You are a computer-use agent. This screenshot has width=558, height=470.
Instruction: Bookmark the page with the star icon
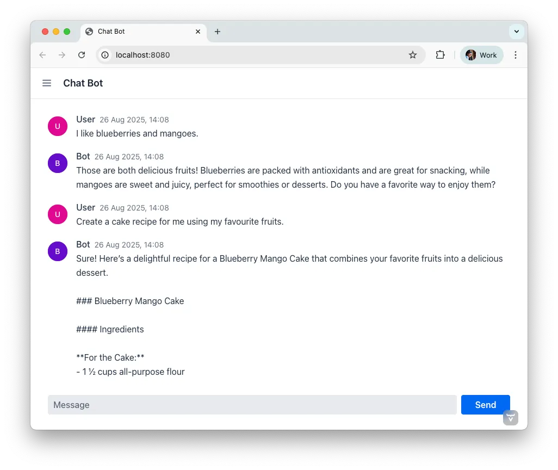tap(413, 55)
